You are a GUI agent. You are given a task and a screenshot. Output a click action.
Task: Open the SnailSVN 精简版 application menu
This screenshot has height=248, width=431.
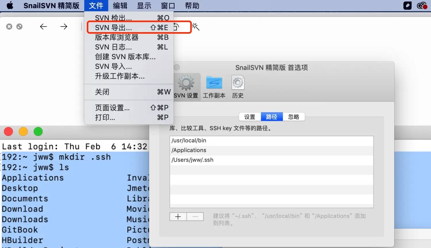[x=51, y=5]
